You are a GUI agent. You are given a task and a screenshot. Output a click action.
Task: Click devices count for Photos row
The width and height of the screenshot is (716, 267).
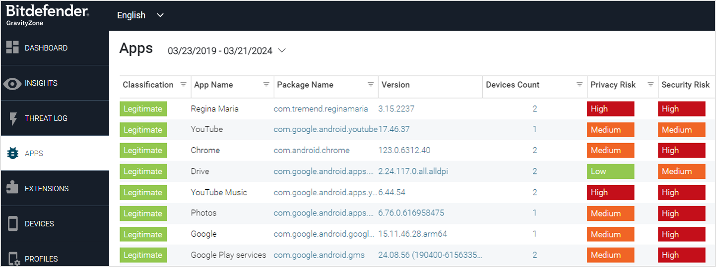tap(535, 213)
